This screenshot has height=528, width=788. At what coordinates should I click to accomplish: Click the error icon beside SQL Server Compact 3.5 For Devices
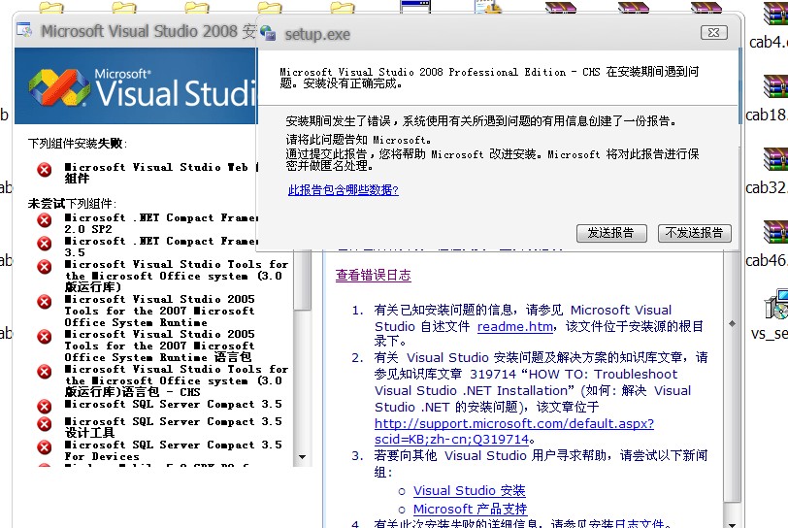click(x=45, y=447)
